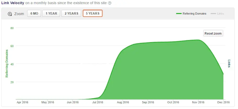238x109 pixels.
Task: Click the Link Velocity heading text
Action: tap(13, 3)
